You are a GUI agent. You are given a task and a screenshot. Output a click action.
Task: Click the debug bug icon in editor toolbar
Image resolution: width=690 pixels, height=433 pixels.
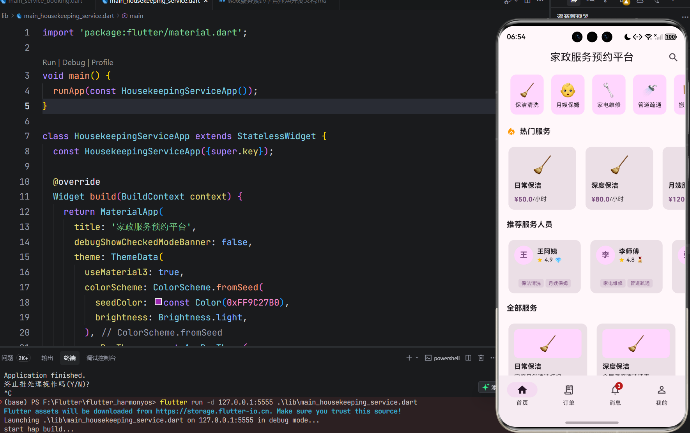pos(508,2)
